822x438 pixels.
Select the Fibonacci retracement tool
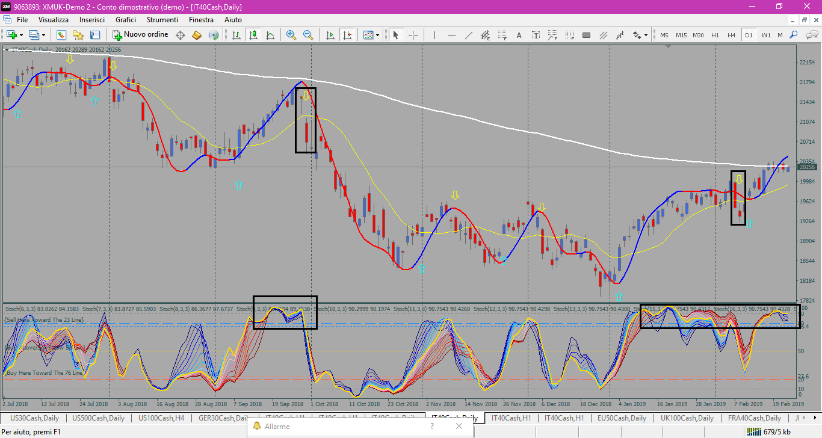click(502, 35)
